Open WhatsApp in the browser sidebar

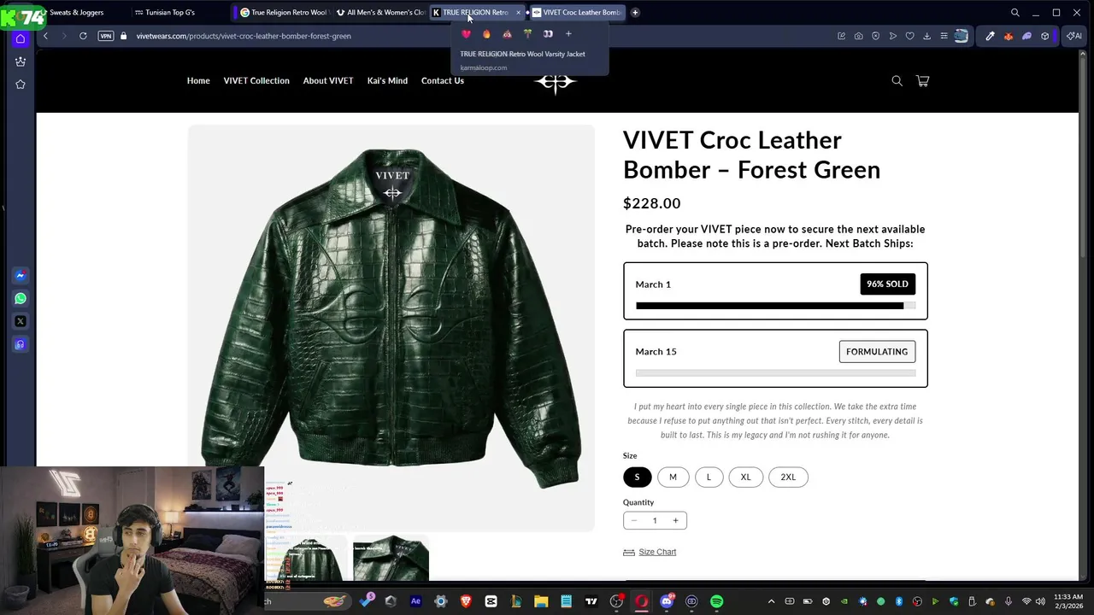tap(21, 298)
